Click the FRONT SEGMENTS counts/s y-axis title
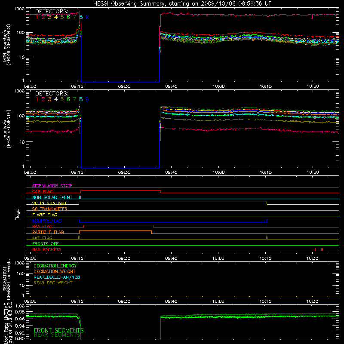344x344 pixels. [7, 45]
